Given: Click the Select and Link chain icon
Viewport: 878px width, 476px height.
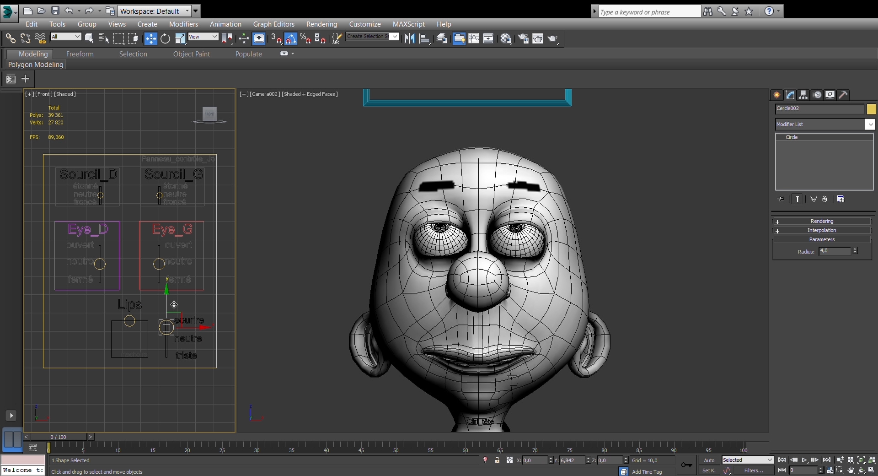Looking at the screenshot, I should [10, 39].
